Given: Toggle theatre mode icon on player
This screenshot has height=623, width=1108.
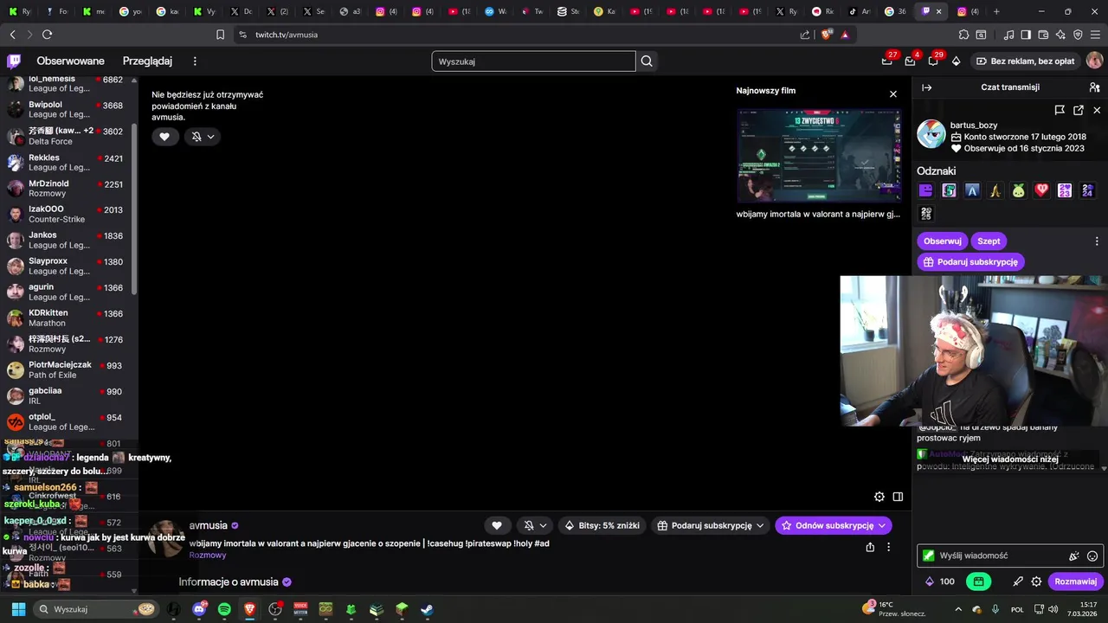Looking at the screenshot, I should pos(898,497).
